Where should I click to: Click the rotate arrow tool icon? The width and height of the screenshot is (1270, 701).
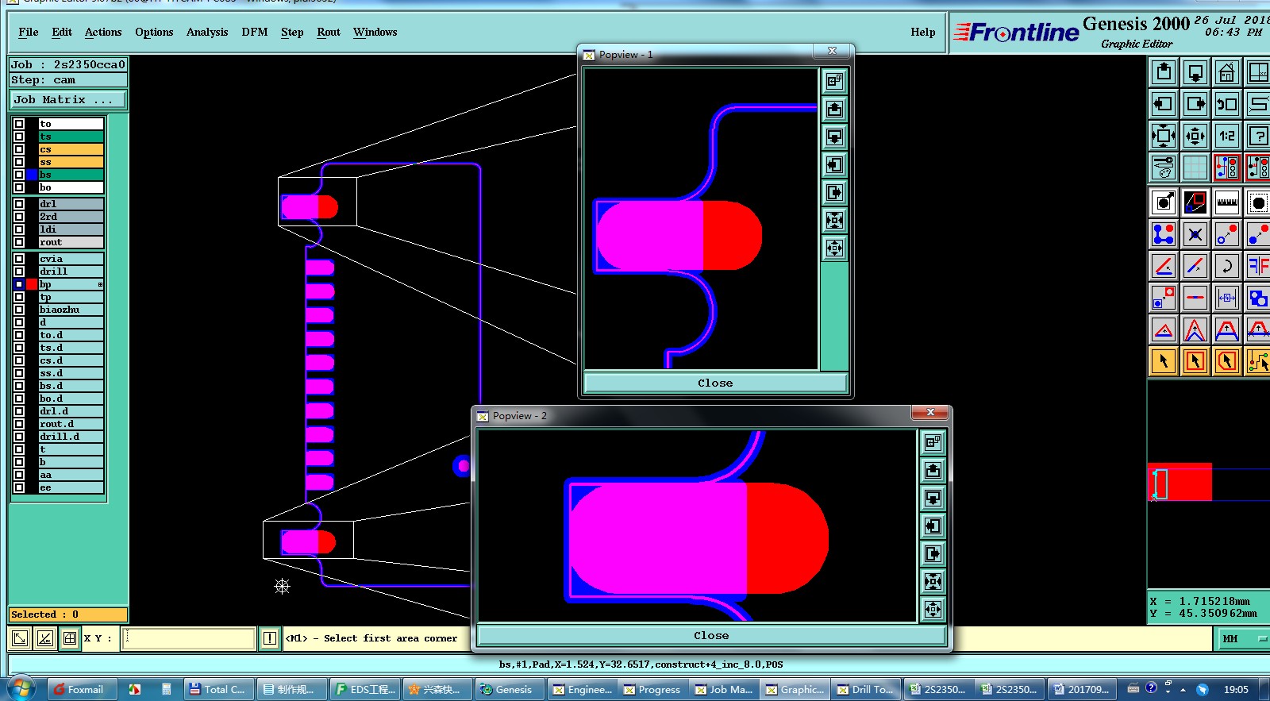[1227, 266]
